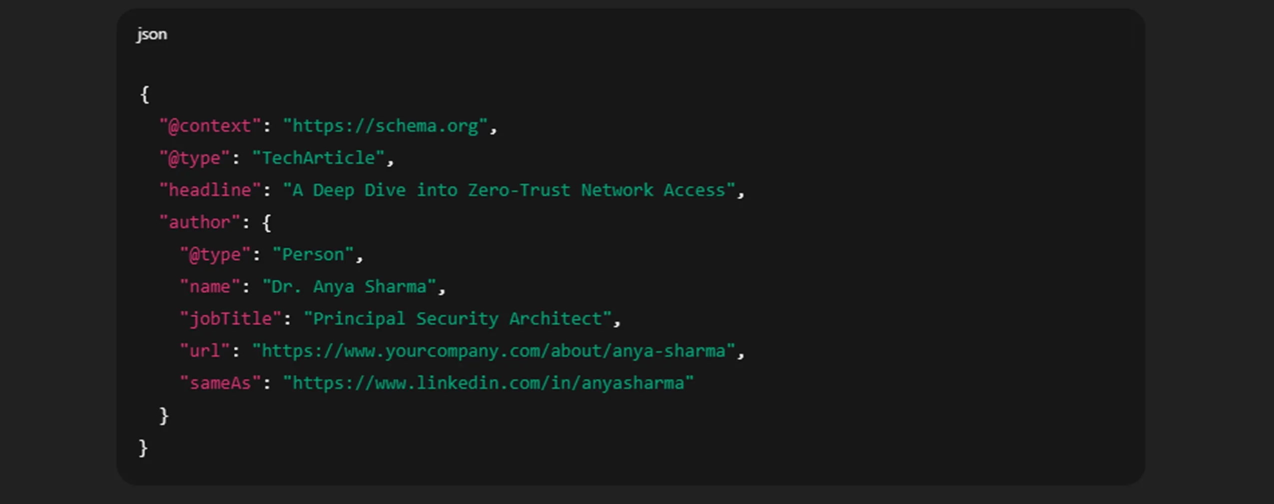Click the "name" key
The width and height of the screenshot is (1274, 504).
pyautogui.click(x=210, y=287)
